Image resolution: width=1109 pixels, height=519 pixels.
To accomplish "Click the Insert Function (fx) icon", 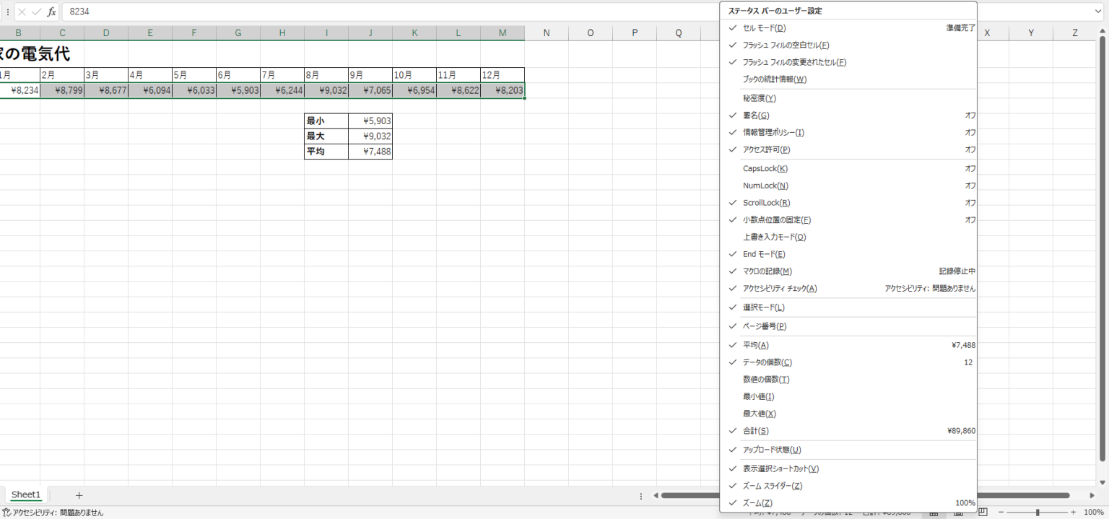I will (x=51, y=12).
